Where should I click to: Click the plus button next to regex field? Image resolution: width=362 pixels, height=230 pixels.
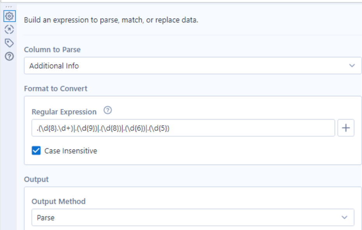pyautogui.click(x=346, y=128)
